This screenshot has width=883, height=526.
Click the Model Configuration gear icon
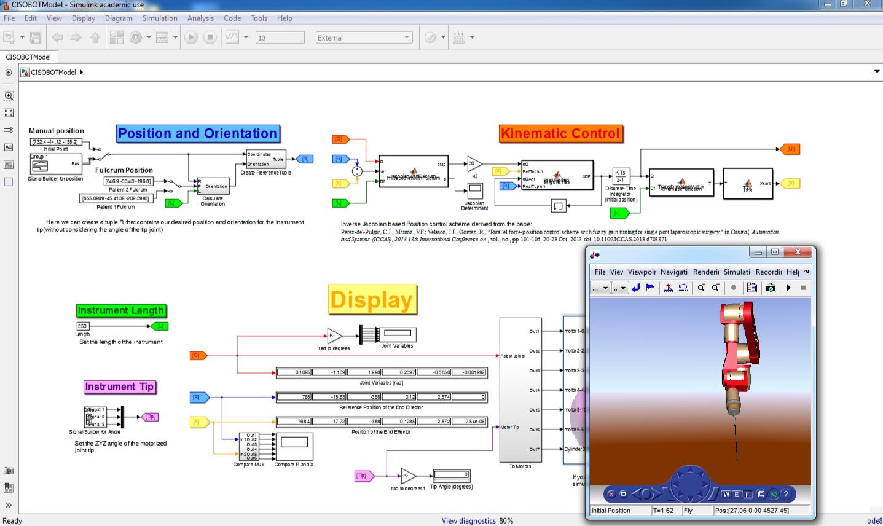pos(136,37)
